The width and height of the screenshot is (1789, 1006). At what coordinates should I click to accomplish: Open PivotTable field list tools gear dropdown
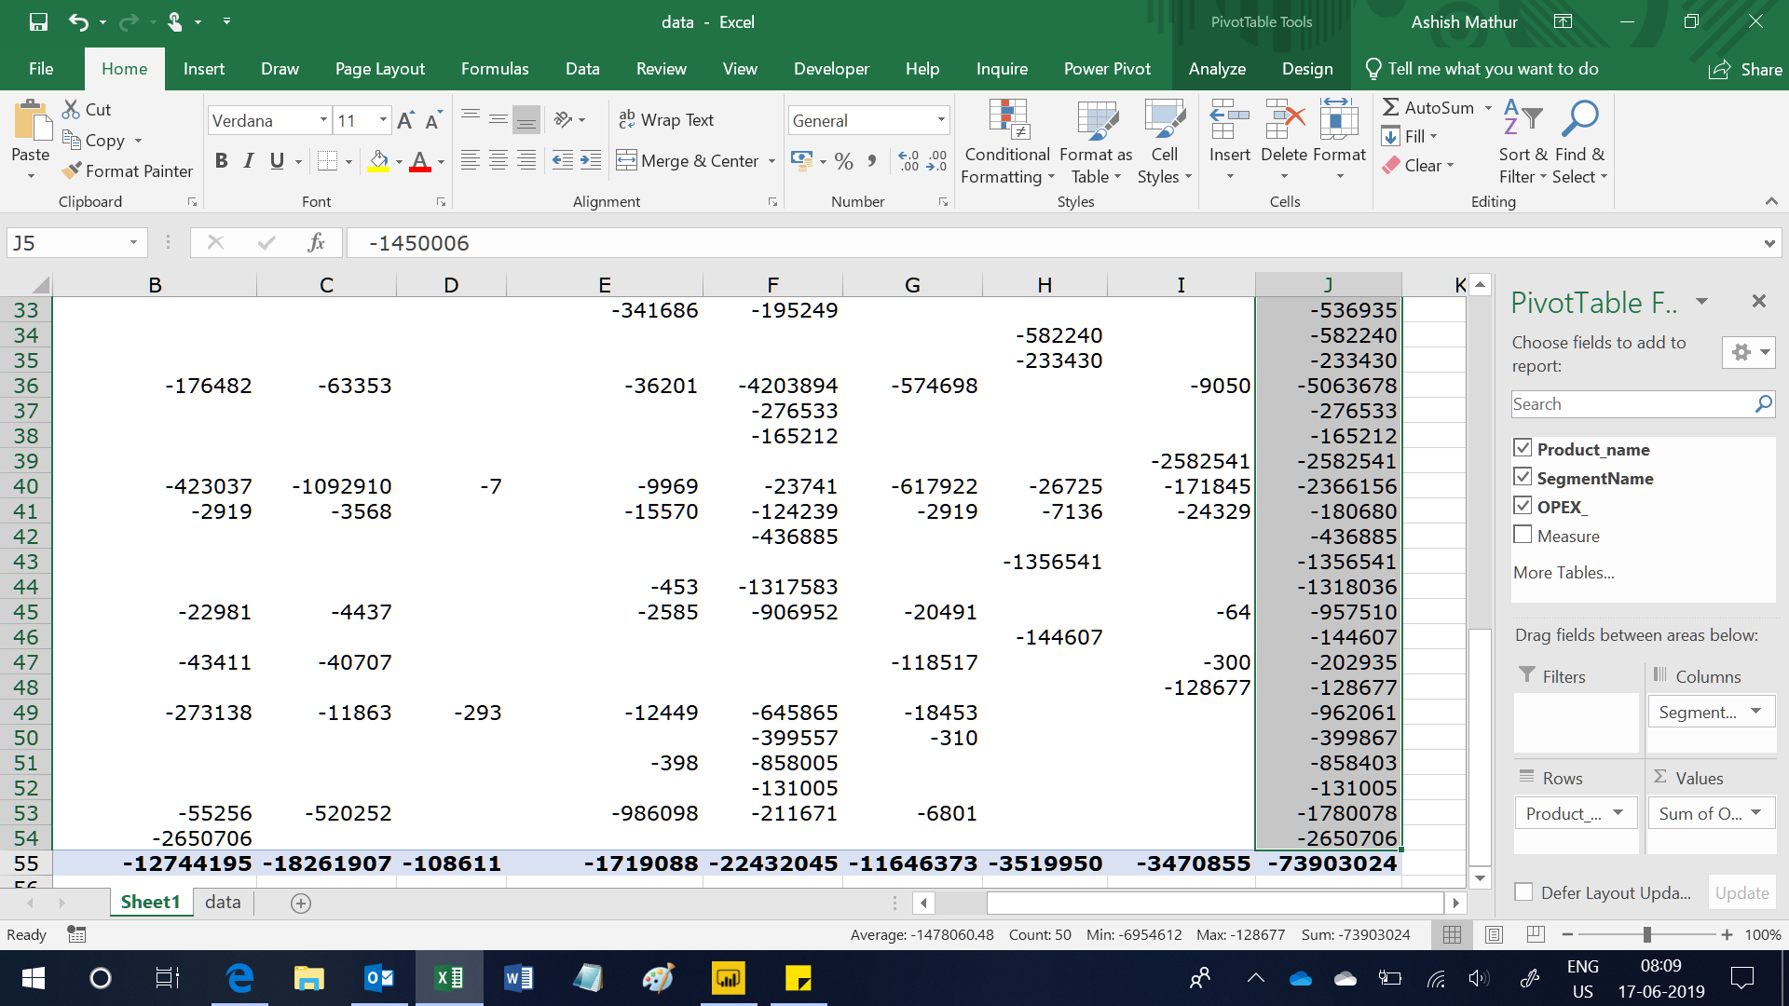click(1749, 352)
